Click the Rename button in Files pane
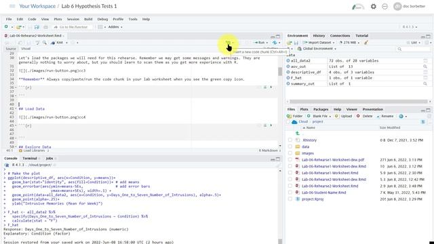Screen dimensions: 434x244 [x=384, y=116]
